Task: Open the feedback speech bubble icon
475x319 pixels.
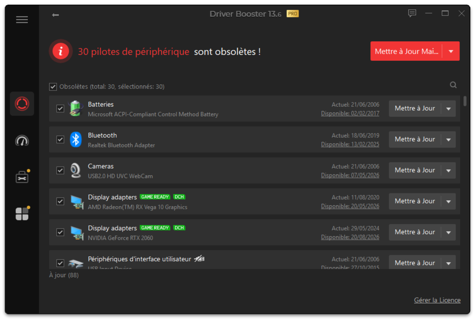Action: pos(412,14)
